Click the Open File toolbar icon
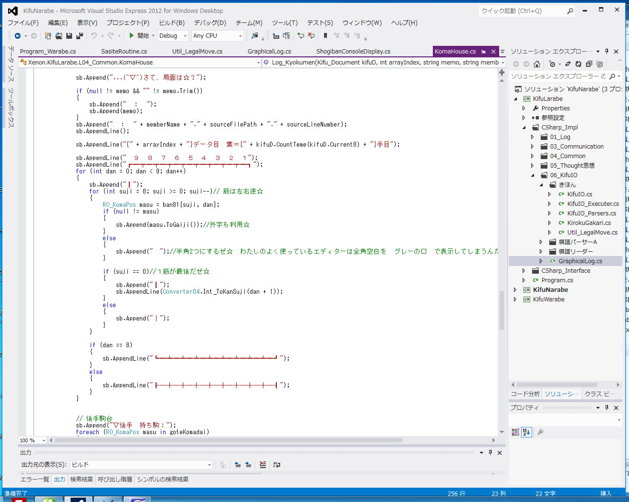The height and width of the screenshot is (502, 629). tap(59, 36)
